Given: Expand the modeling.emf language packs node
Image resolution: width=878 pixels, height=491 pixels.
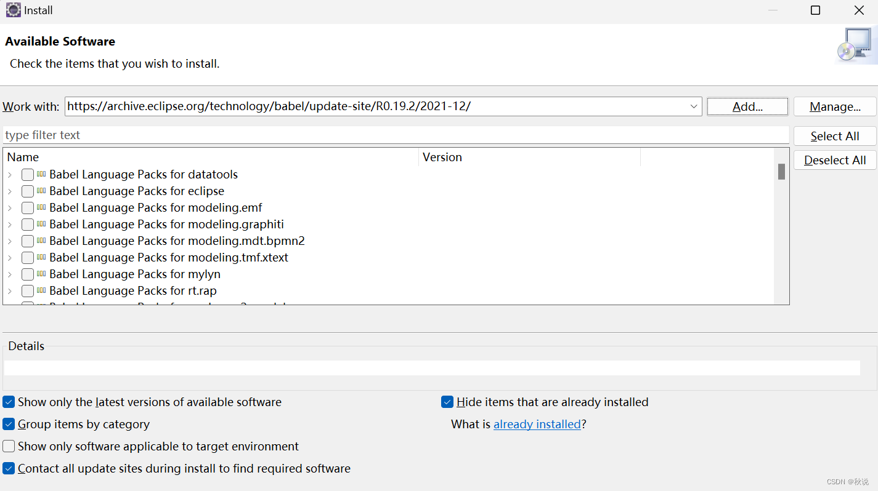Looking at the screenshot, I should point(10,208).
